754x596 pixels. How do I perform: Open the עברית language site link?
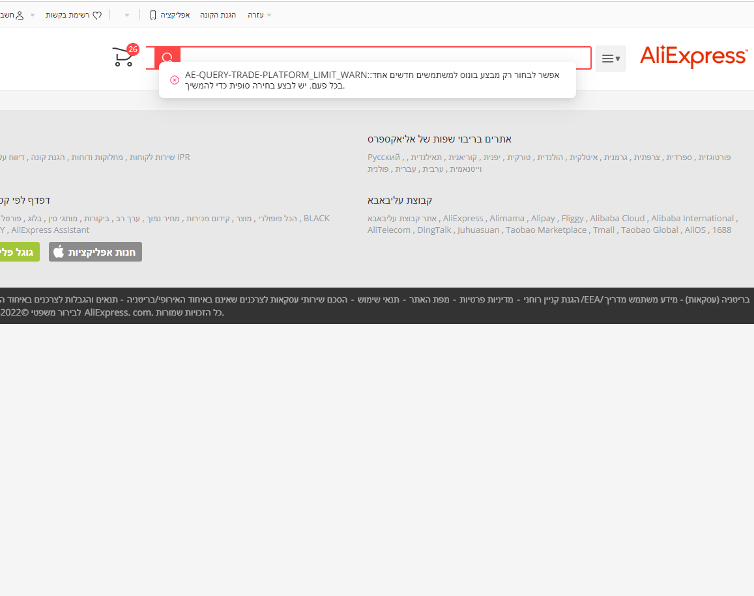pos(405,169)
